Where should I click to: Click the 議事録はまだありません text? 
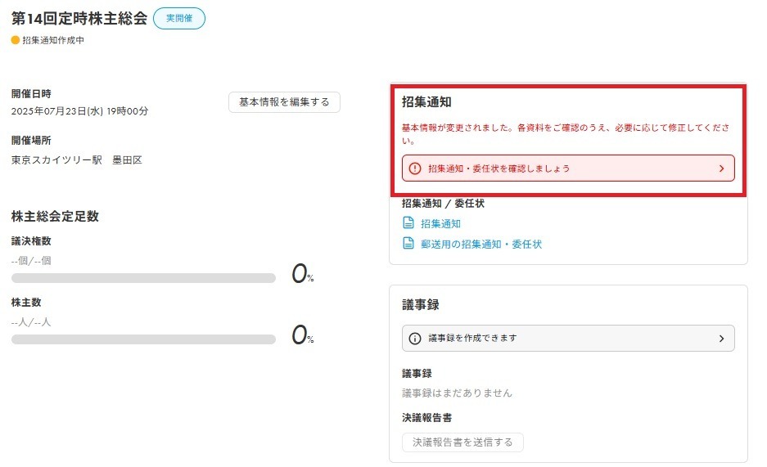pyautogui.click(x=457, y=393)
